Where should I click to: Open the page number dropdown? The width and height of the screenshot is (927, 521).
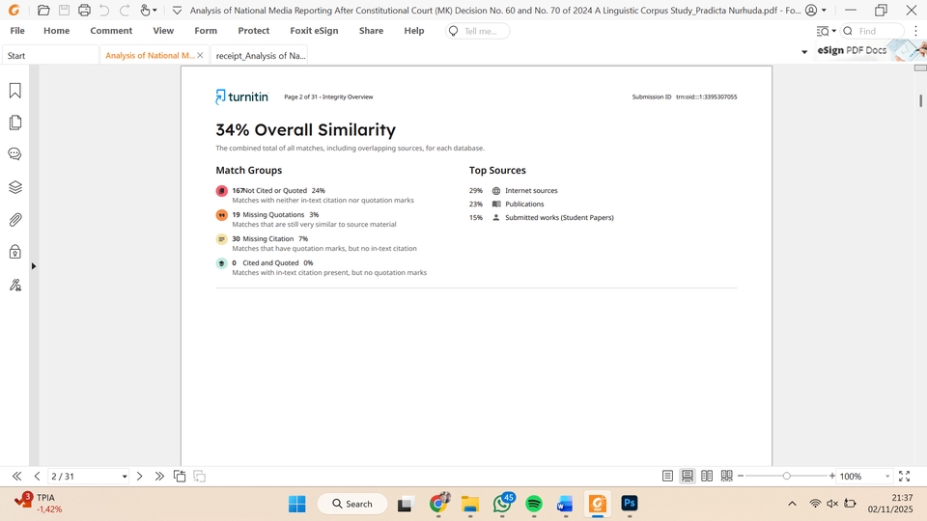click(125, 477)
